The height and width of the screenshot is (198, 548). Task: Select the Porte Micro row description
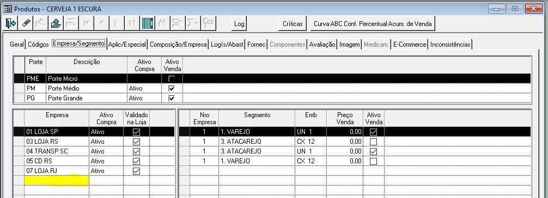[86, 79]
